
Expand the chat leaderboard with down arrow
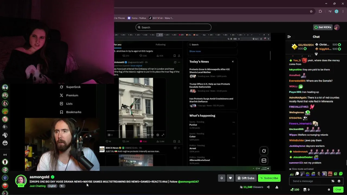(316, 54)
